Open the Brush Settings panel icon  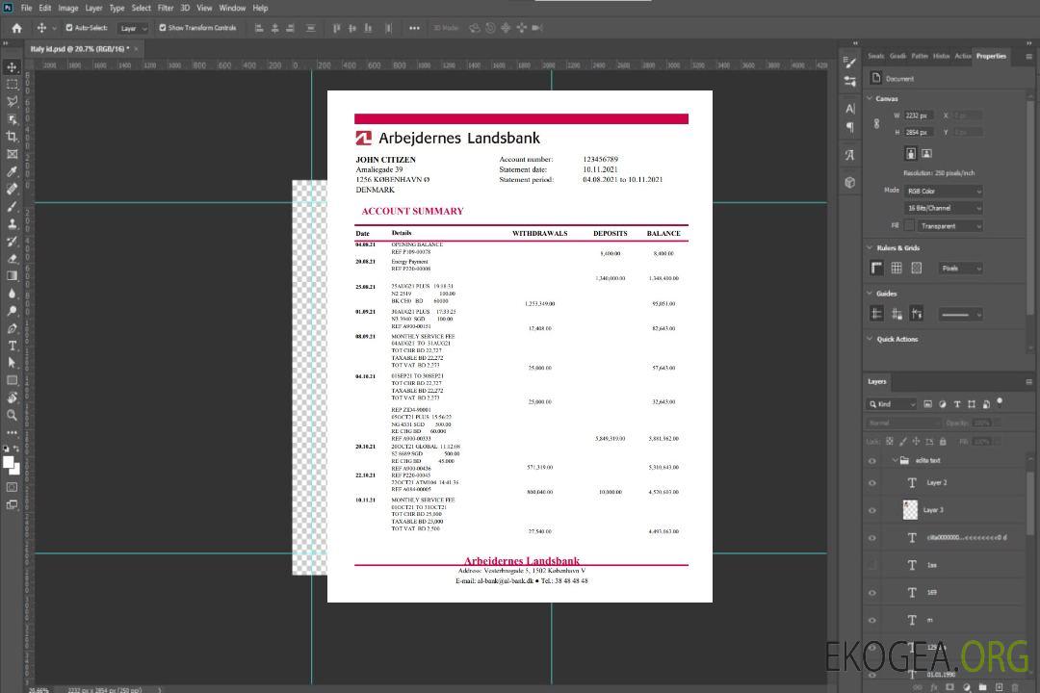click(x=850, y=62)
